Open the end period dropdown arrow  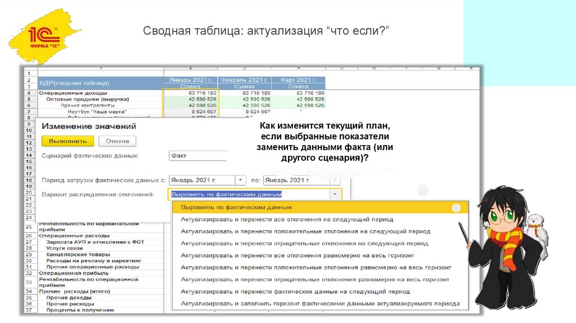[335, 180]
